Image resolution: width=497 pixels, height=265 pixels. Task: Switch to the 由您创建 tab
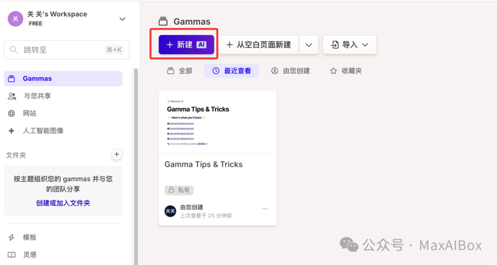pyautogui.click(x=290, y=71)
